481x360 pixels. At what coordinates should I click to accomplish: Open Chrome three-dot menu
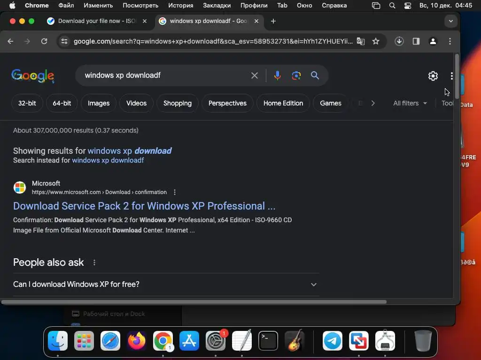point(450,41)
